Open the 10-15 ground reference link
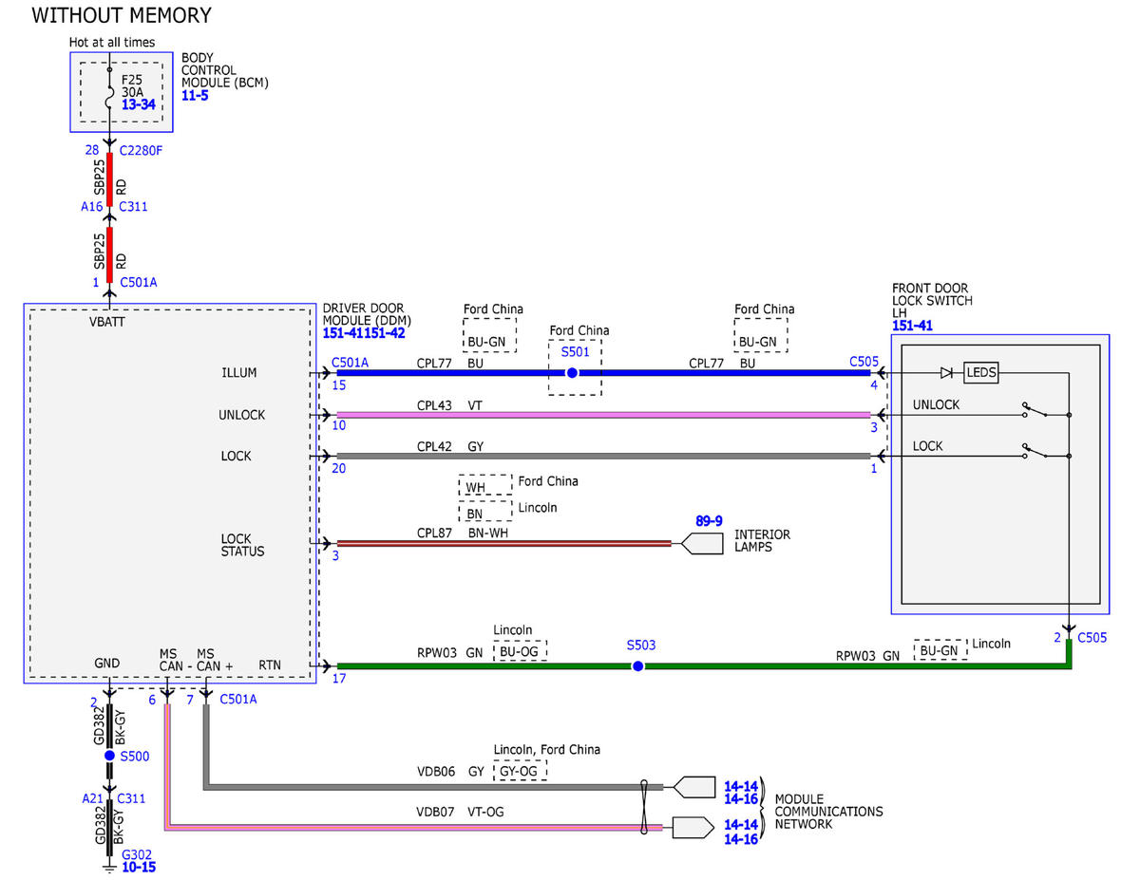This screenshot has height=880, width=1140. (x=139, y=867)
